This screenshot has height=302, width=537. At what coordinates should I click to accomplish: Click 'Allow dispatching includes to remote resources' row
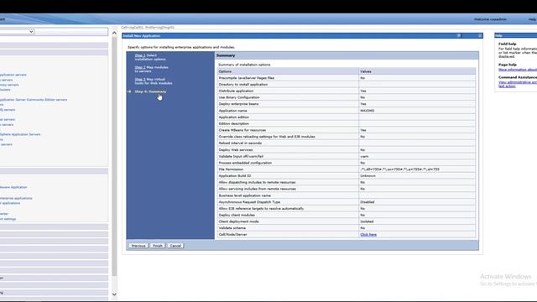(347, 183)
